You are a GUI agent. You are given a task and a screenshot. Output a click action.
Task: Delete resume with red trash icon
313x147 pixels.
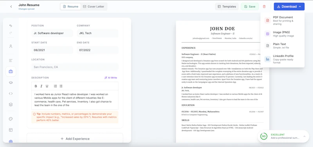point(264,7)
